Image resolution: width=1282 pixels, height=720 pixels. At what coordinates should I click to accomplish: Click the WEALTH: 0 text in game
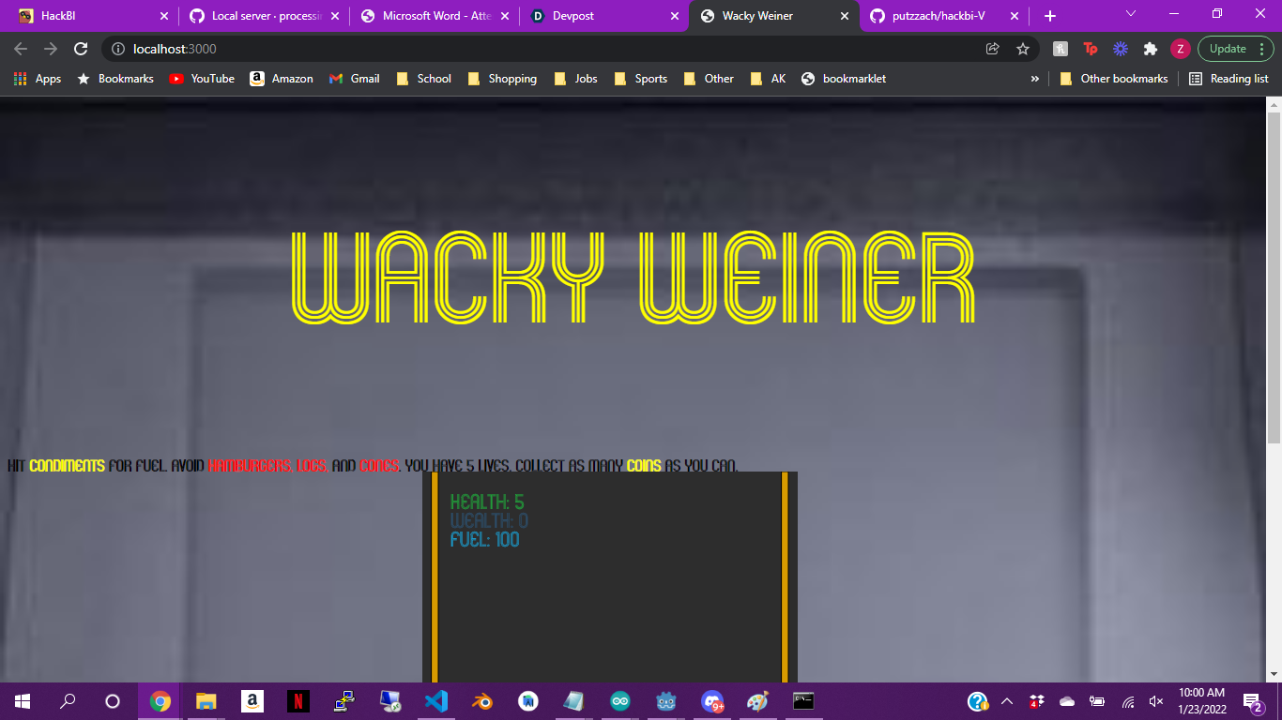click(x=489, y=520)
